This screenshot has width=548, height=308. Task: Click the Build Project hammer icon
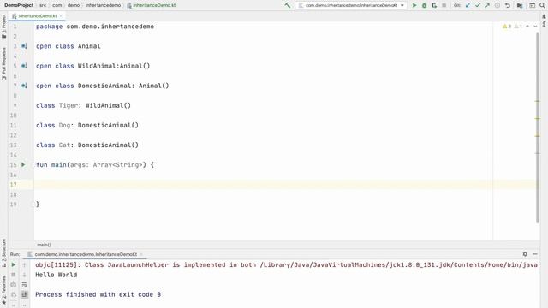click(x=288, y=5)
